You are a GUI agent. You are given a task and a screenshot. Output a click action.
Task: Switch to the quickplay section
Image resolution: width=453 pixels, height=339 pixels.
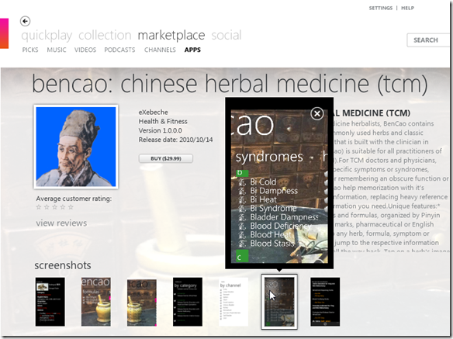pos(47,35)
